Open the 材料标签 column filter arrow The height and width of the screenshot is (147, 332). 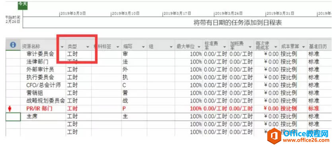coord(118,47)
